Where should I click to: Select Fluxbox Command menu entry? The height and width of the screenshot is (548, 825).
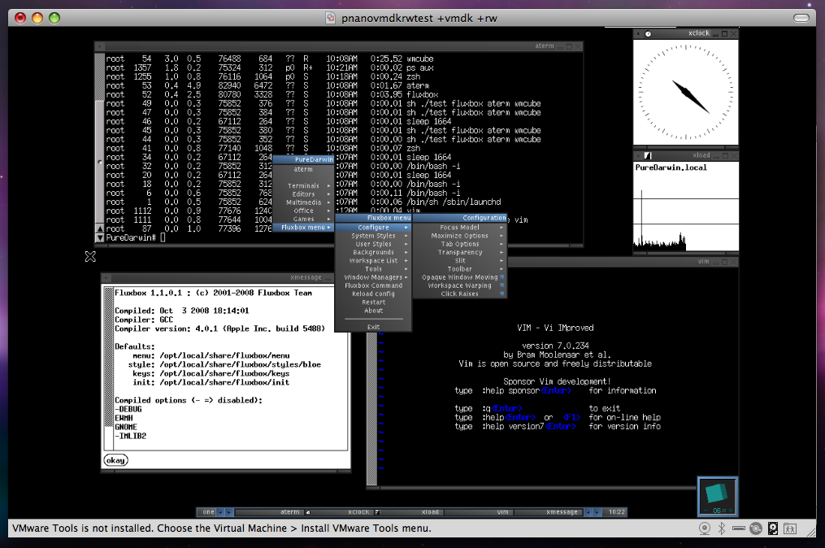(x=374, y=286)
